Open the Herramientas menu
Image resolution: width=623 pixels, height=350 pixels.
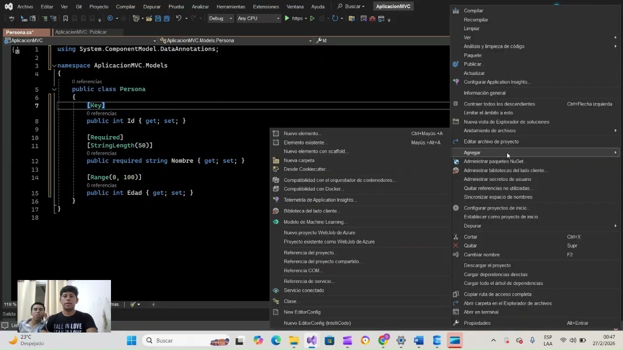click(231, 7)
